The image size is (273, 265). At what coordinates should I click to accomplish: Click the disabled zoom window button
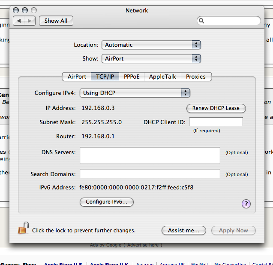34,10
